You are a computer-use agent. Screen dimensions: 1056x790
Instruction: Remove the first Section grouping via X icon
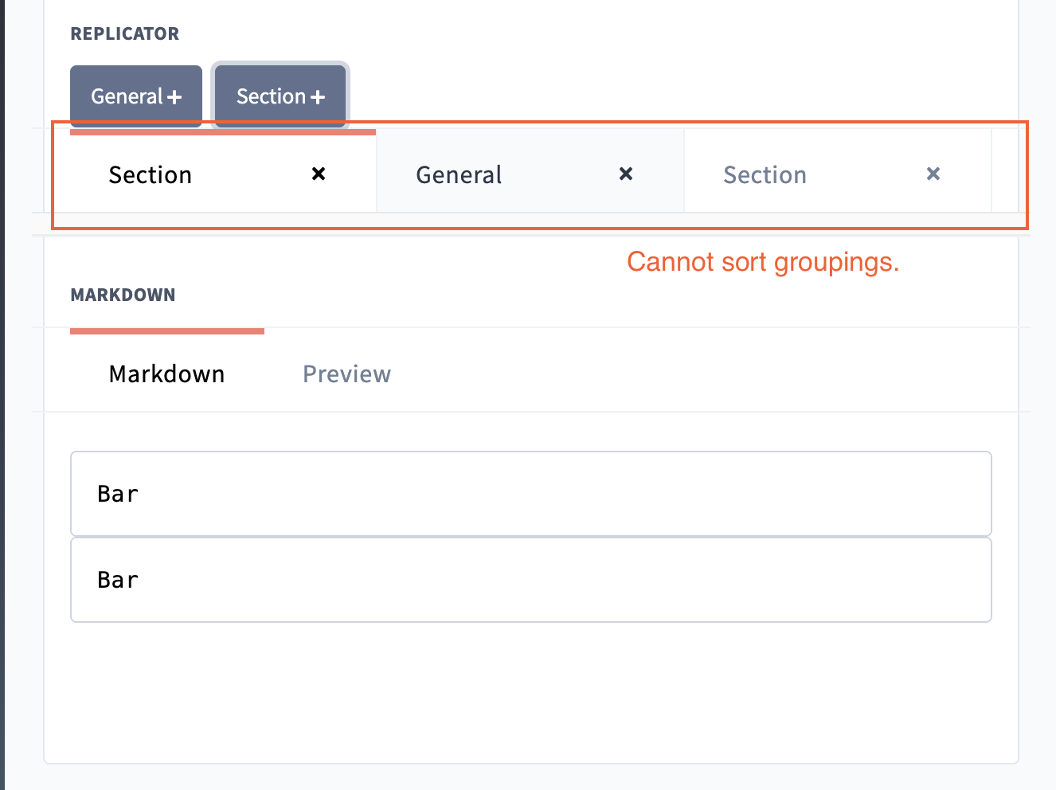pos(318,174)
